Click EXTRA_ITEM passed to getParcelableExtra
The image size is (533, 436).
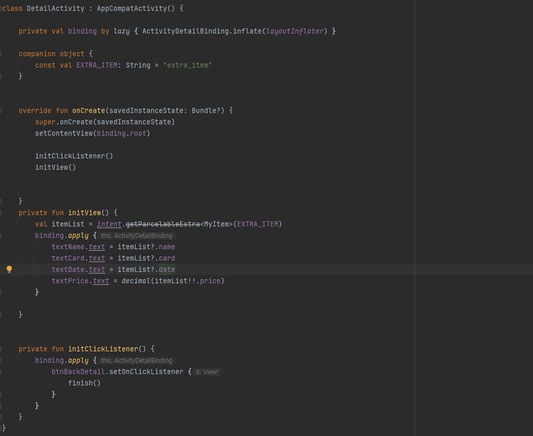click(x=258, y=224)
